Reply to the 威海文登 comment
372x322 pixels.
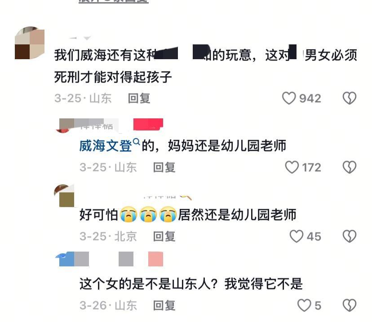pyautogui.click(x=164, y=167)
